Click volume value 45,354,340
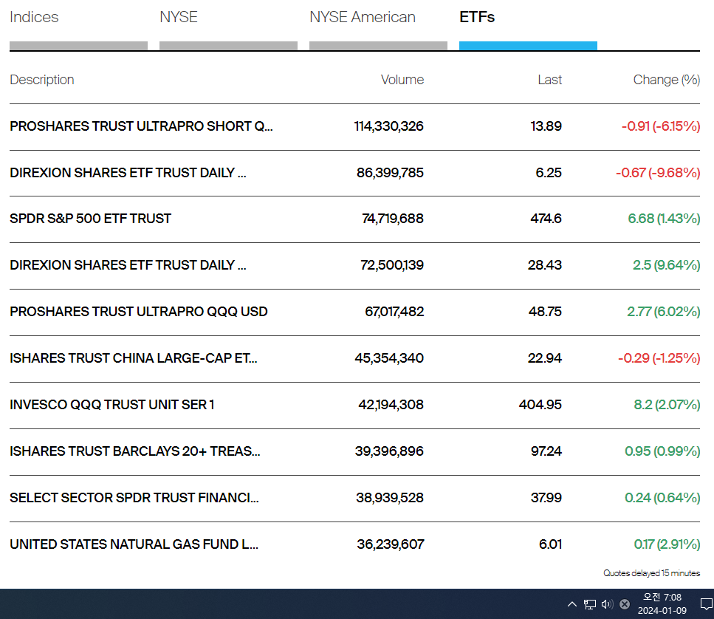 coord(389,358)
